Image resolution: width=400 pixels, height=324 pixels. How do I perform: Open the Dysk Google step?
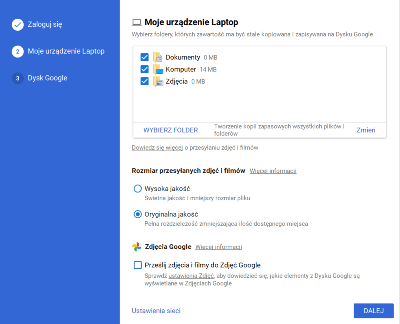click(47, 78)
